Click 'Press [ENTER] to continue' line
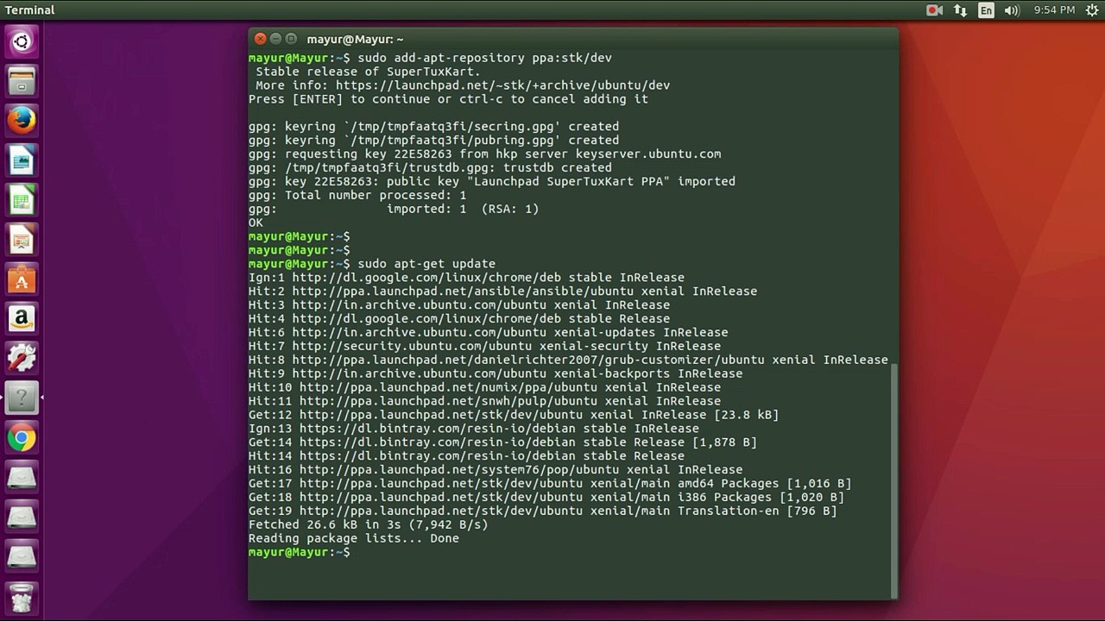 448,99
